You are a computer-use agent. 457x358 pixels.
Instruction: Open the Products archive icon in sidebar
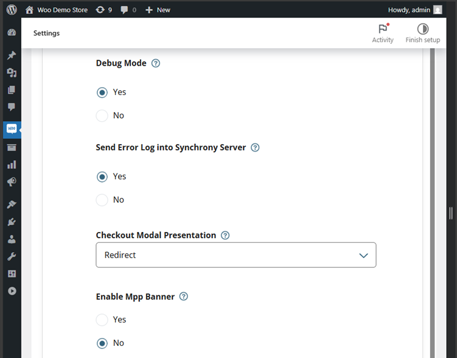pos(12,147)
